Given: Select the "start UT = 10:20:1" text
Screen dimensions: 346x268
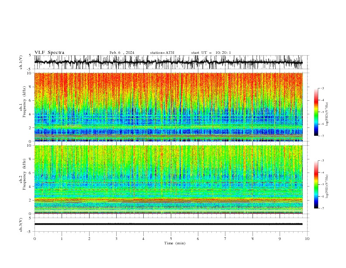Looking at the screenshot, I should click(211, 53).
